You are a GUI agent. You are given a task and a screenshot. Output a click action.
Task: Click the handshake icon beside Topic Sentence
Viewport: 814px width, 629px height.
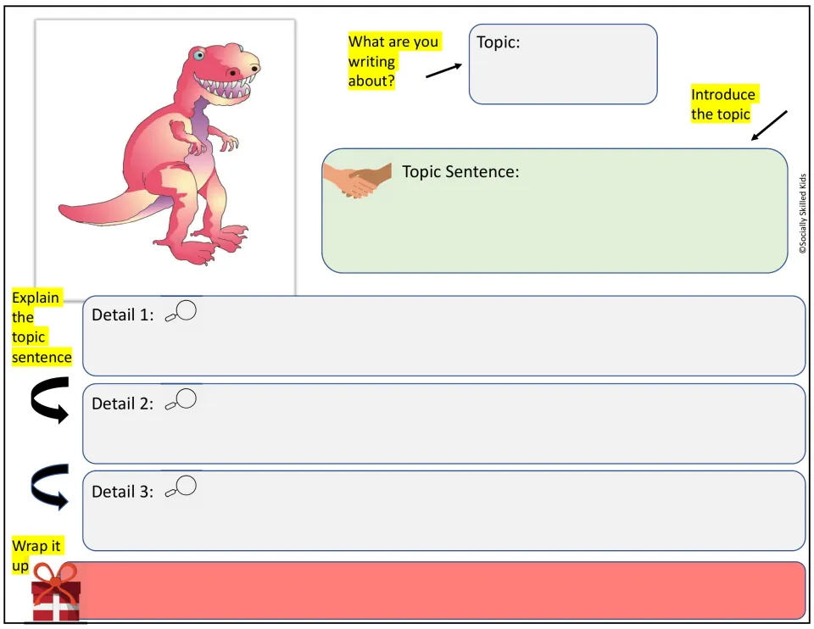pos(357,180)
